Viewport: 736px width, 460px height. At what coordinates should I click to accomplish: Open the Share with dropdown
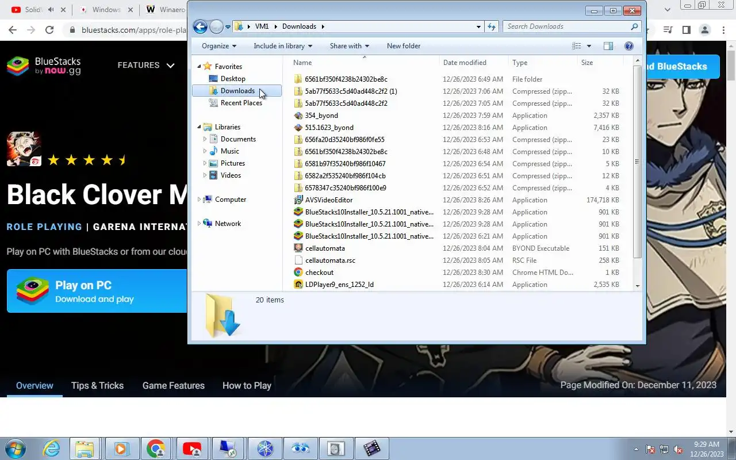tap(350, 46)
